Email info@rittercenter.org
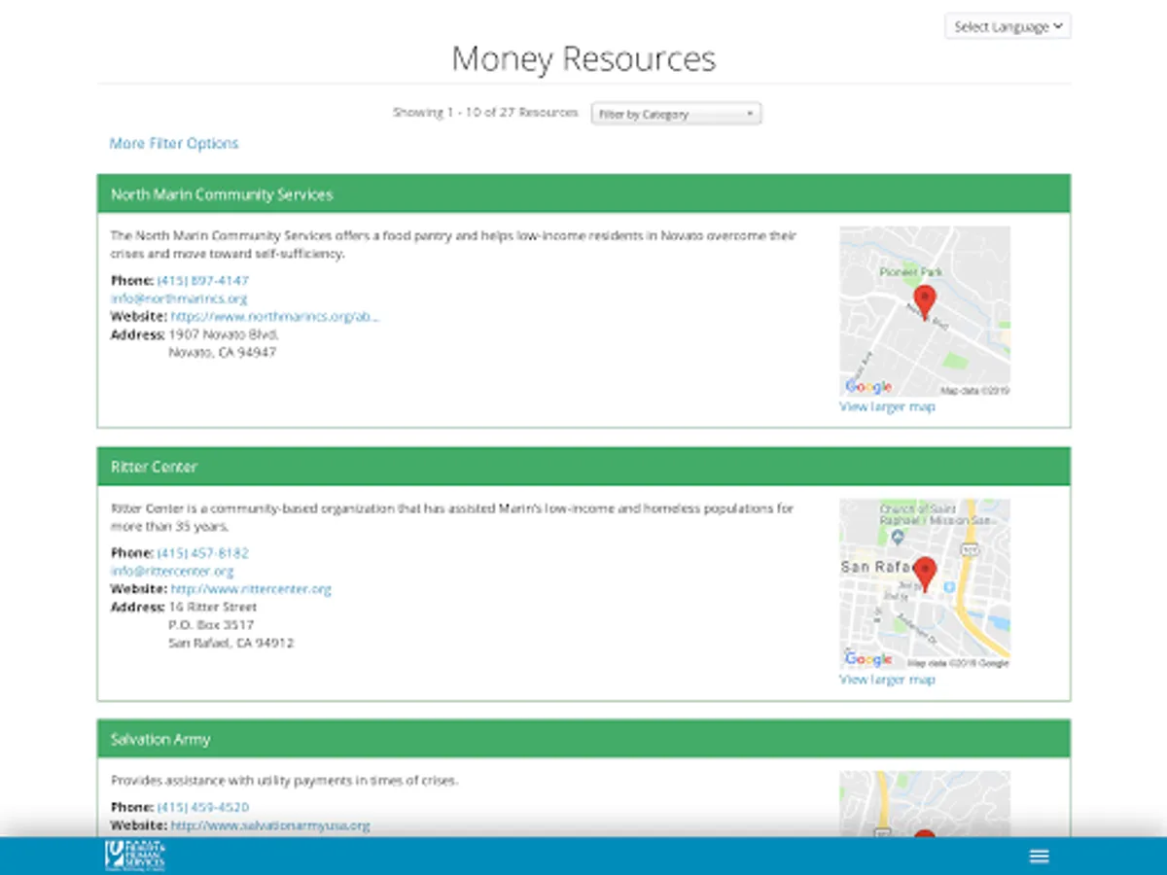 coord(172,571)
